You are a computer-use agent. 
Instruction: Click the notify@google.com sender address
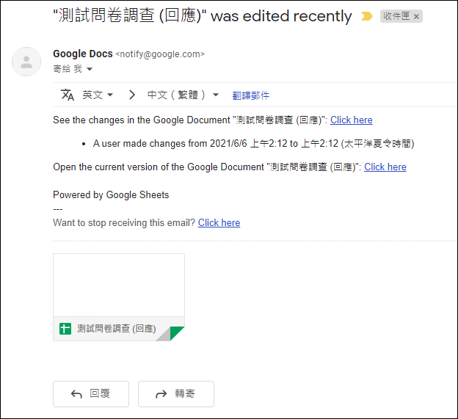[x=160, y=54]
